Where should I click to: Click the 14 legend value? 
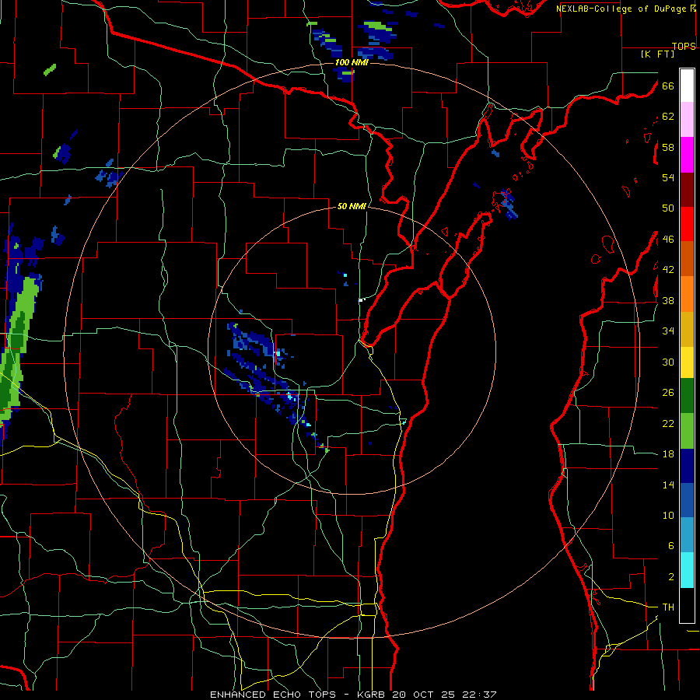click(x=668, y=485)
